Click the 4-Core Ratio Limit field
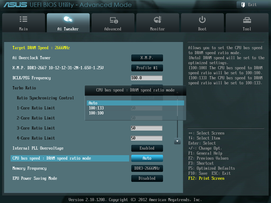 147,138
